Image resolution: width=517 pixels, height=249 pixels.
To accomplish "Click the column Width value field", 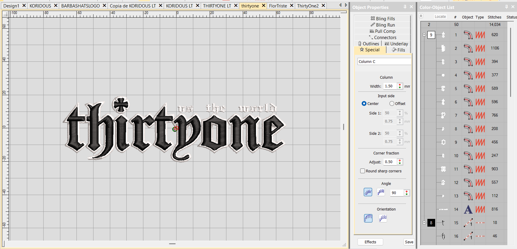I will coord(390,86).
